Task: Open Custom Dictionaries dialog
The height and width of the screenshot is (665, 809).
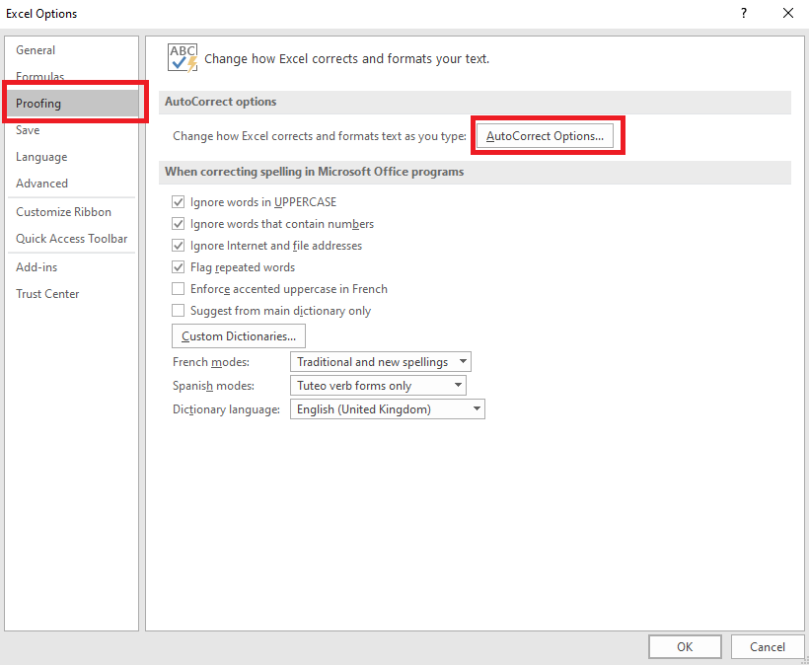Action: [239, 335]
